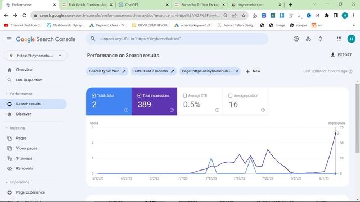Open Users and permissions icon
Viewport: 360px width, 202px height.
click(x=308, y=39)
